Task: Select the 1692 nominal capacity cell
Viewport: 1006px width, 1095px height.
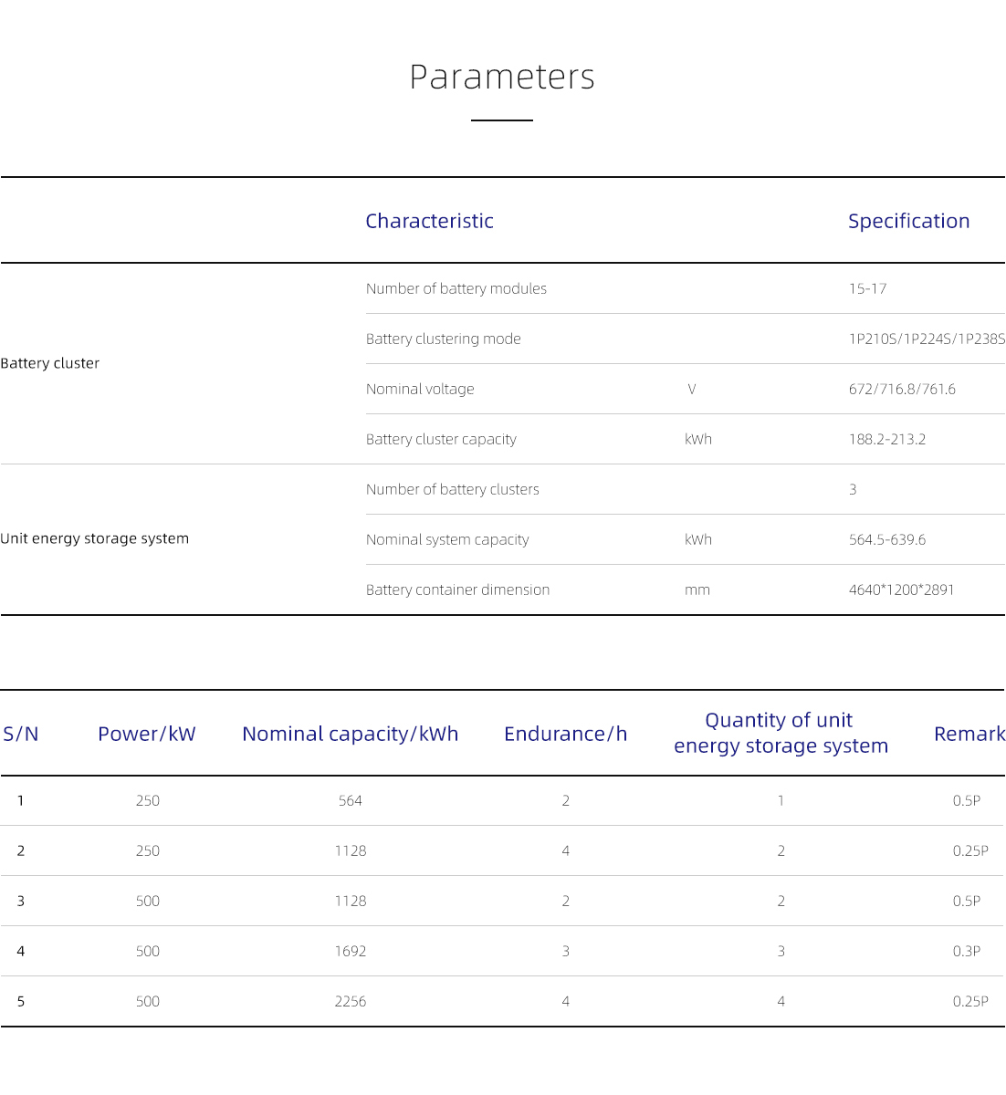Action: pos(351,951)
